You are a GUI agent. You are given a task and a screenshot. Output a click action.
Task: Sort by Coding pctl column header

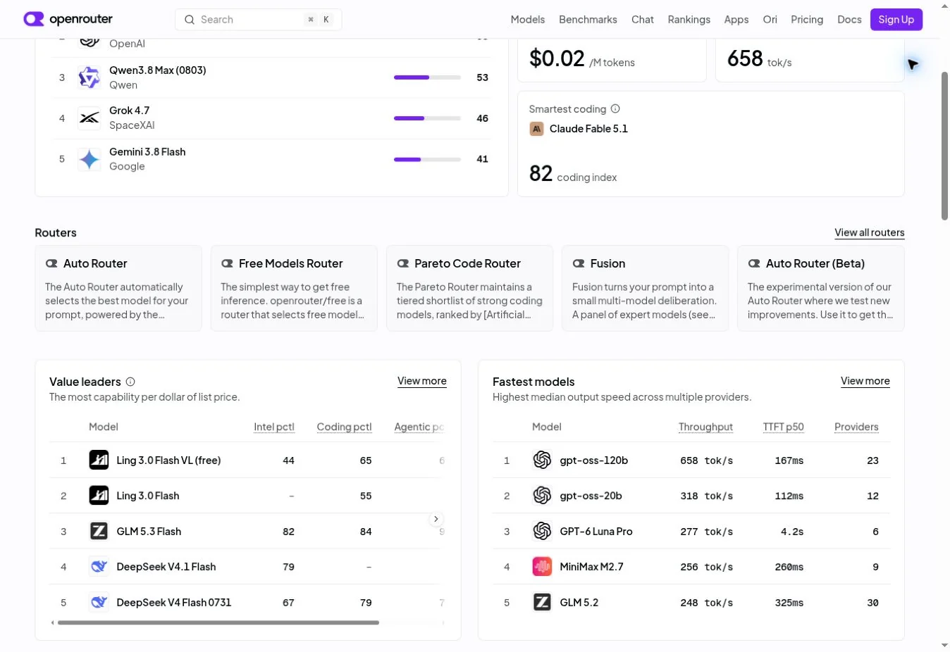click(344, 427)
